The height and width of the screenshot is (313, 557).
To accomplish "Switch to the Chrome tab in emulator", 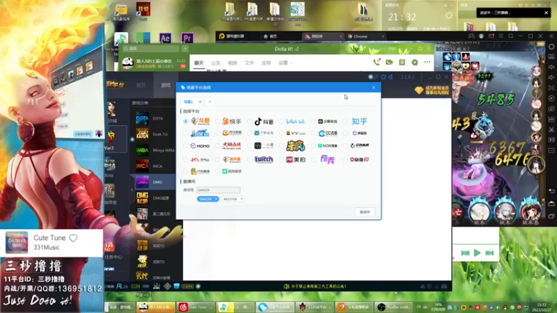I will pyautogui.click(x=365, y=36).
